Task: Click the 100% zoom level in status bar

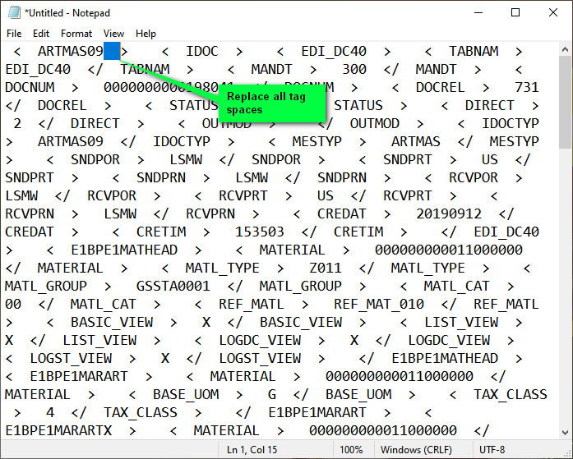Action: [351, 450]
